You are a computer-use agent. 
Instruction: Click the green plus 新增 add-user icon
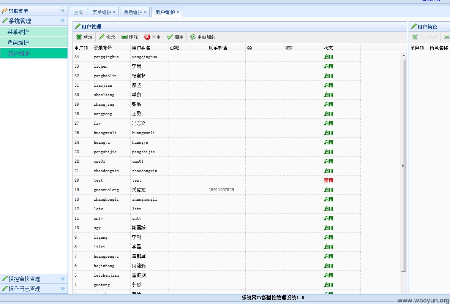79,37
